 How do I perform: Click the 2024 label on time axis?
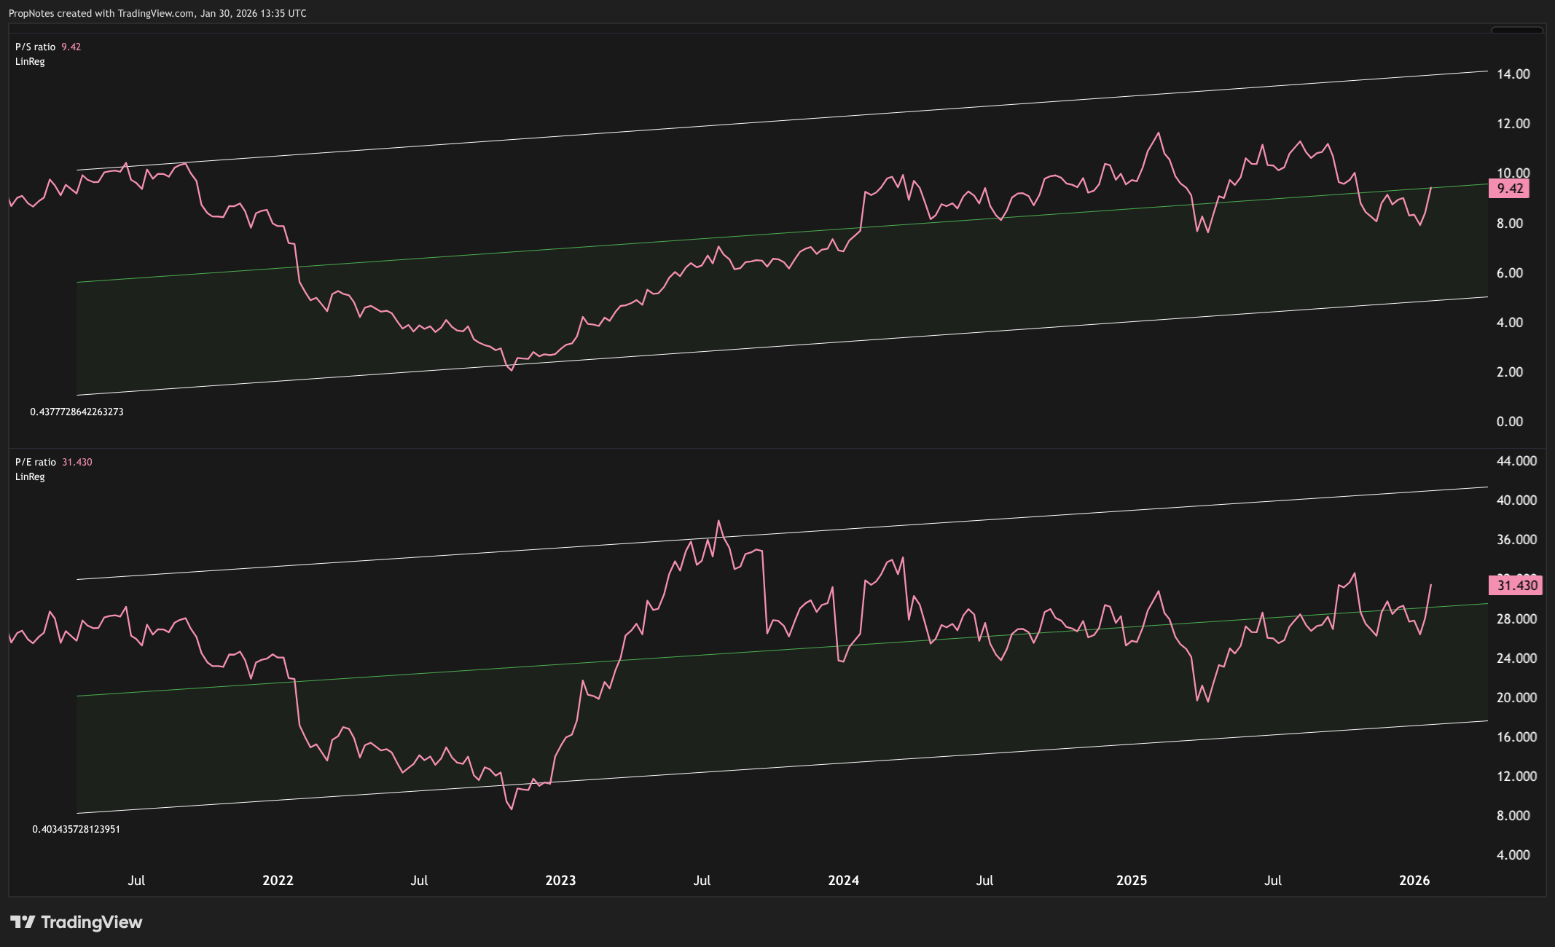[x=844, y=881]
